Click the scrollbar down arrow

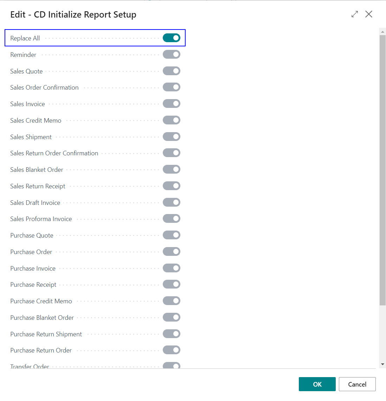point(383,364)
